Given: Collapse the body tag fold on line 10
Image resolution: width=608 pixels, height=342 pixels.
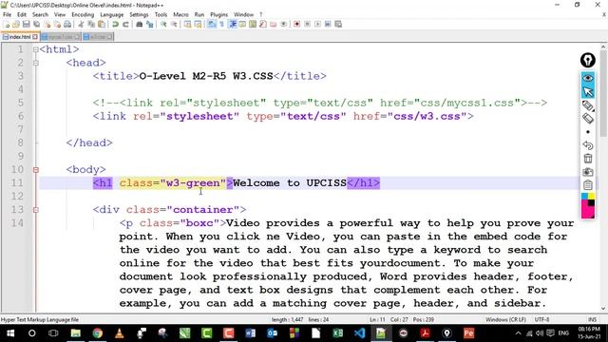Looking at the screenshot, I should click(x=36, y=169).
